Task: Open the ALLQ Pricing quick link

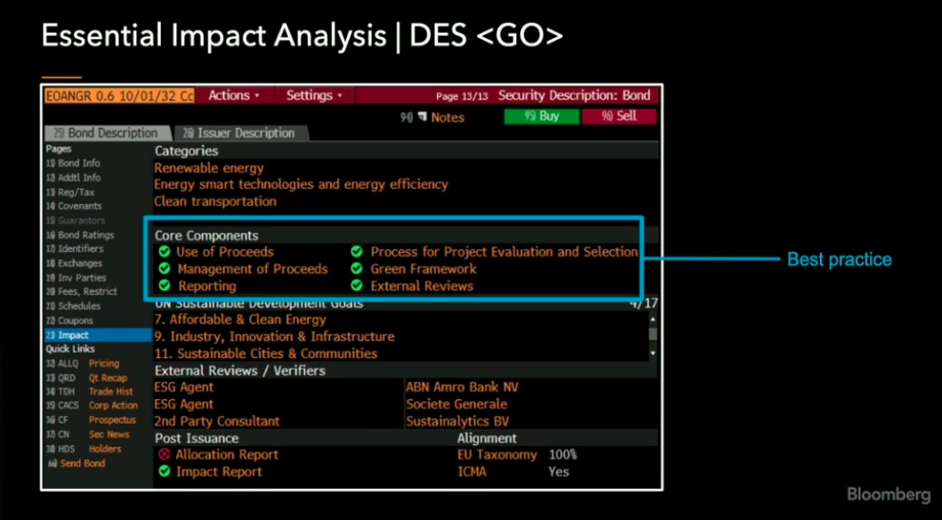Action: [x=83, y=363]
